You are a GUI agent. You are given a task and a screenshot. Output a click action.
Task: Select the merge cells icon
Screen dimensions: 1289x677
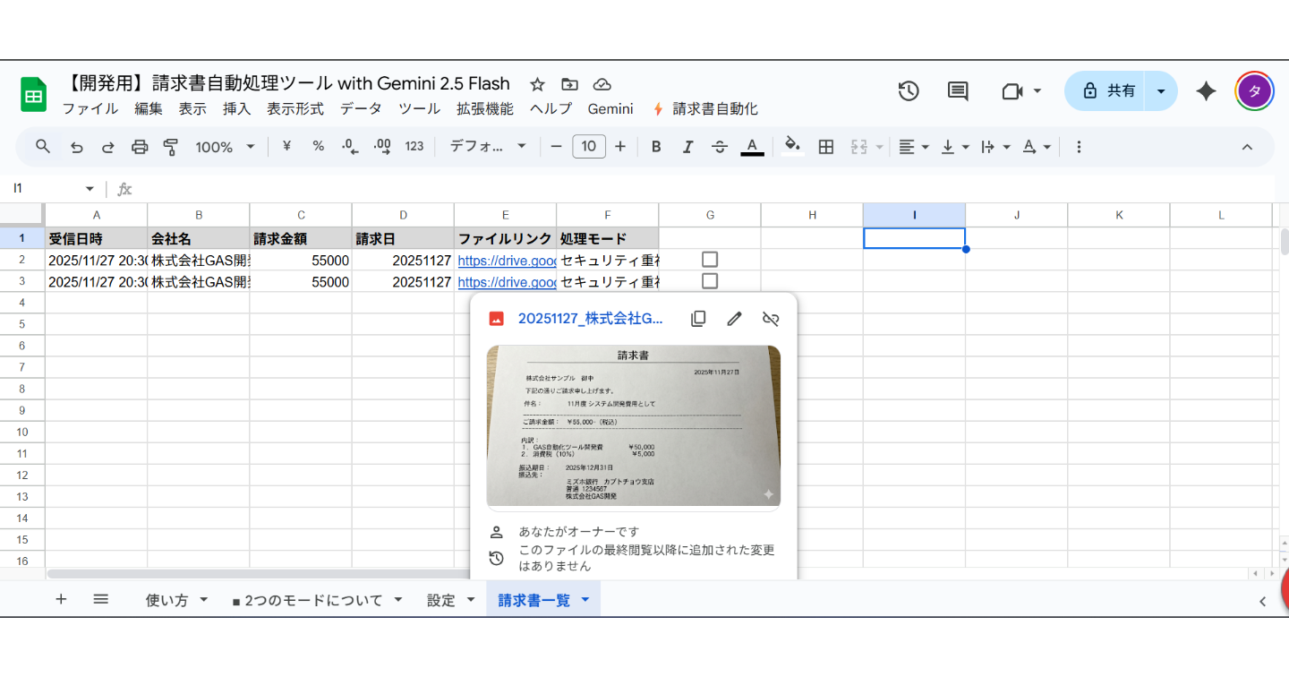coord(858,146)
